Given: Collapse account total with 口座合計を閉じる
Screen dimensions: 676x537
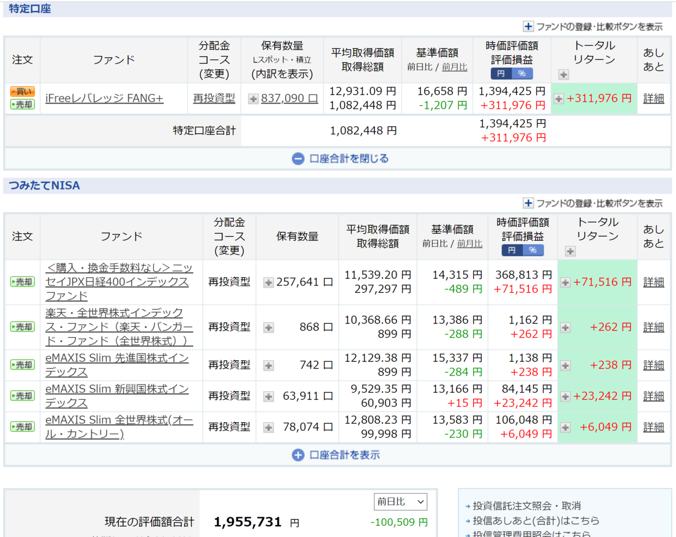Looking at the screenshot, I should point(340,159).
